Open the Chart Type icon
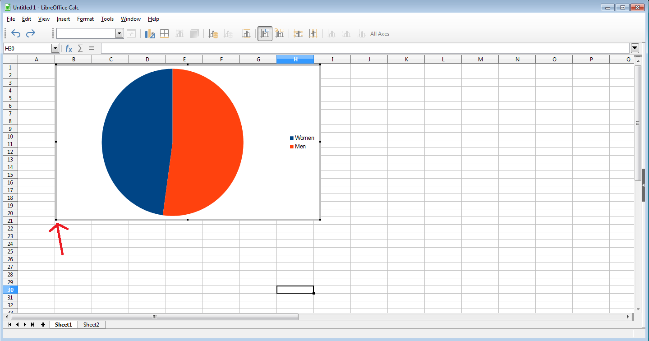Image resolution: width=649 pixels, height=341 pixels. 150,34
